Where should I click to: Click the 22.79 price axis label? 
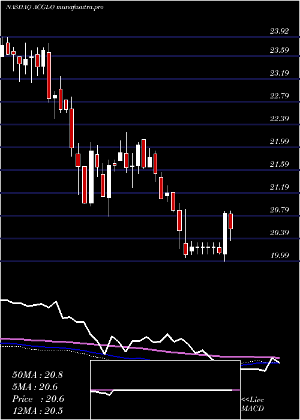[x=280, y=95]
